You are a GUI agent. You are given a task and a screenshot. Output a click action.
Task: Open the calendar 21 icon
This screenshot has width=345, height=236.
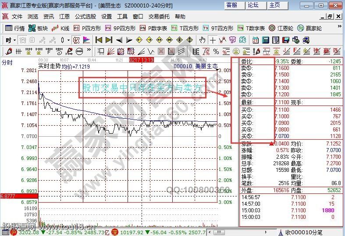point(256,40)
